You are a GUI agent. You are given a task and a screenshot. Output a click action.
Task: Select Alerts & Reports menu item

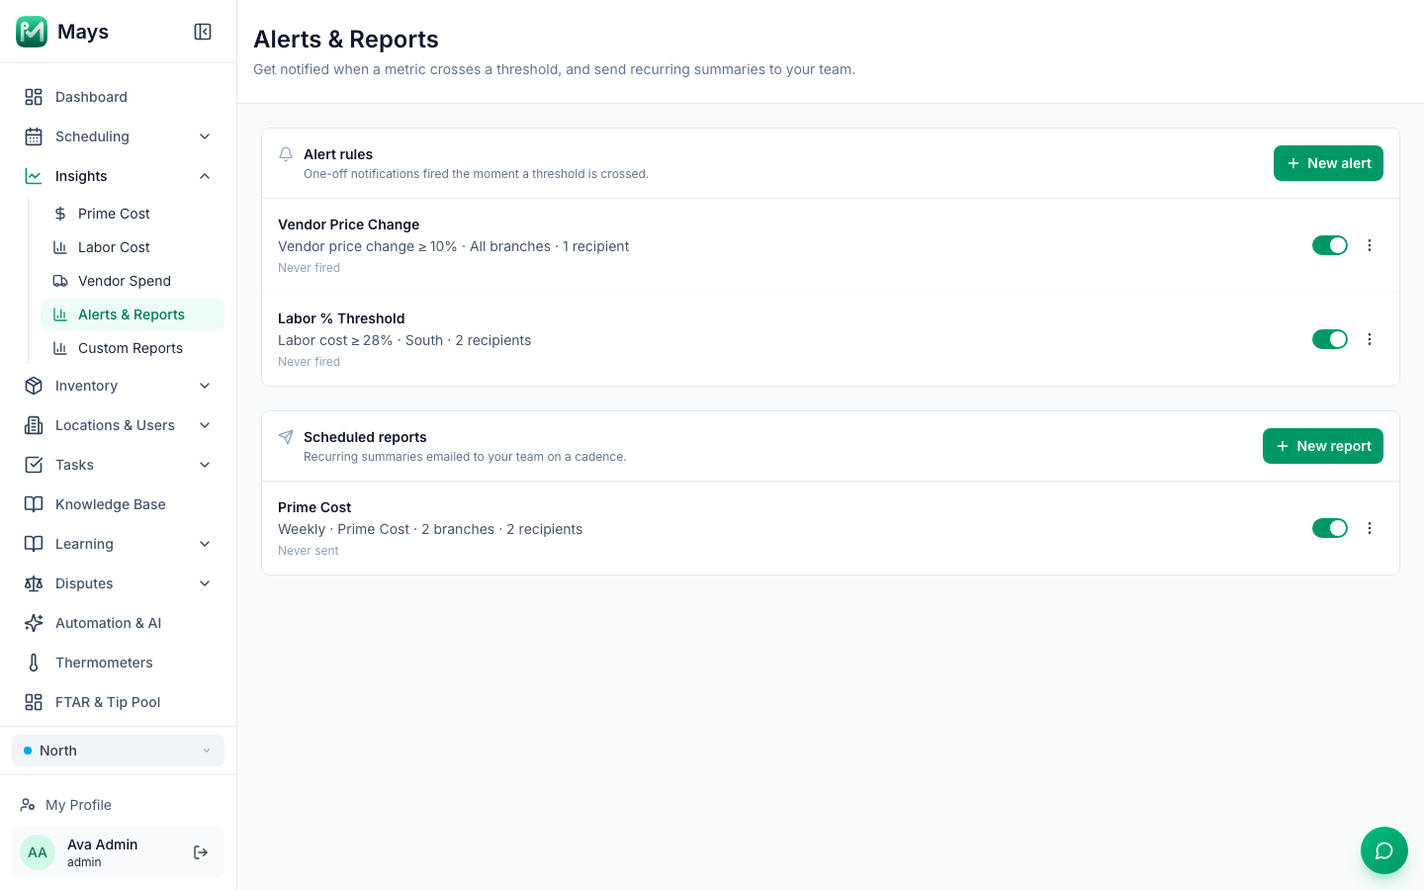(x=133, y=314)
